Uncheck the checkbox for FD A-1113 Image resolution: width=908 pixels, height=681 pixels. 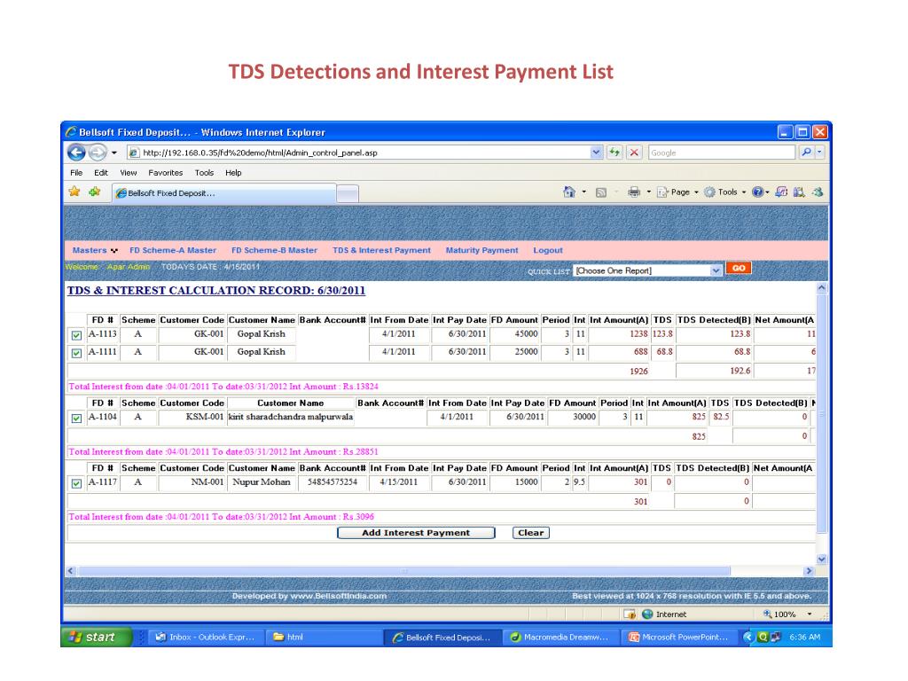click(x=76, y=335)
